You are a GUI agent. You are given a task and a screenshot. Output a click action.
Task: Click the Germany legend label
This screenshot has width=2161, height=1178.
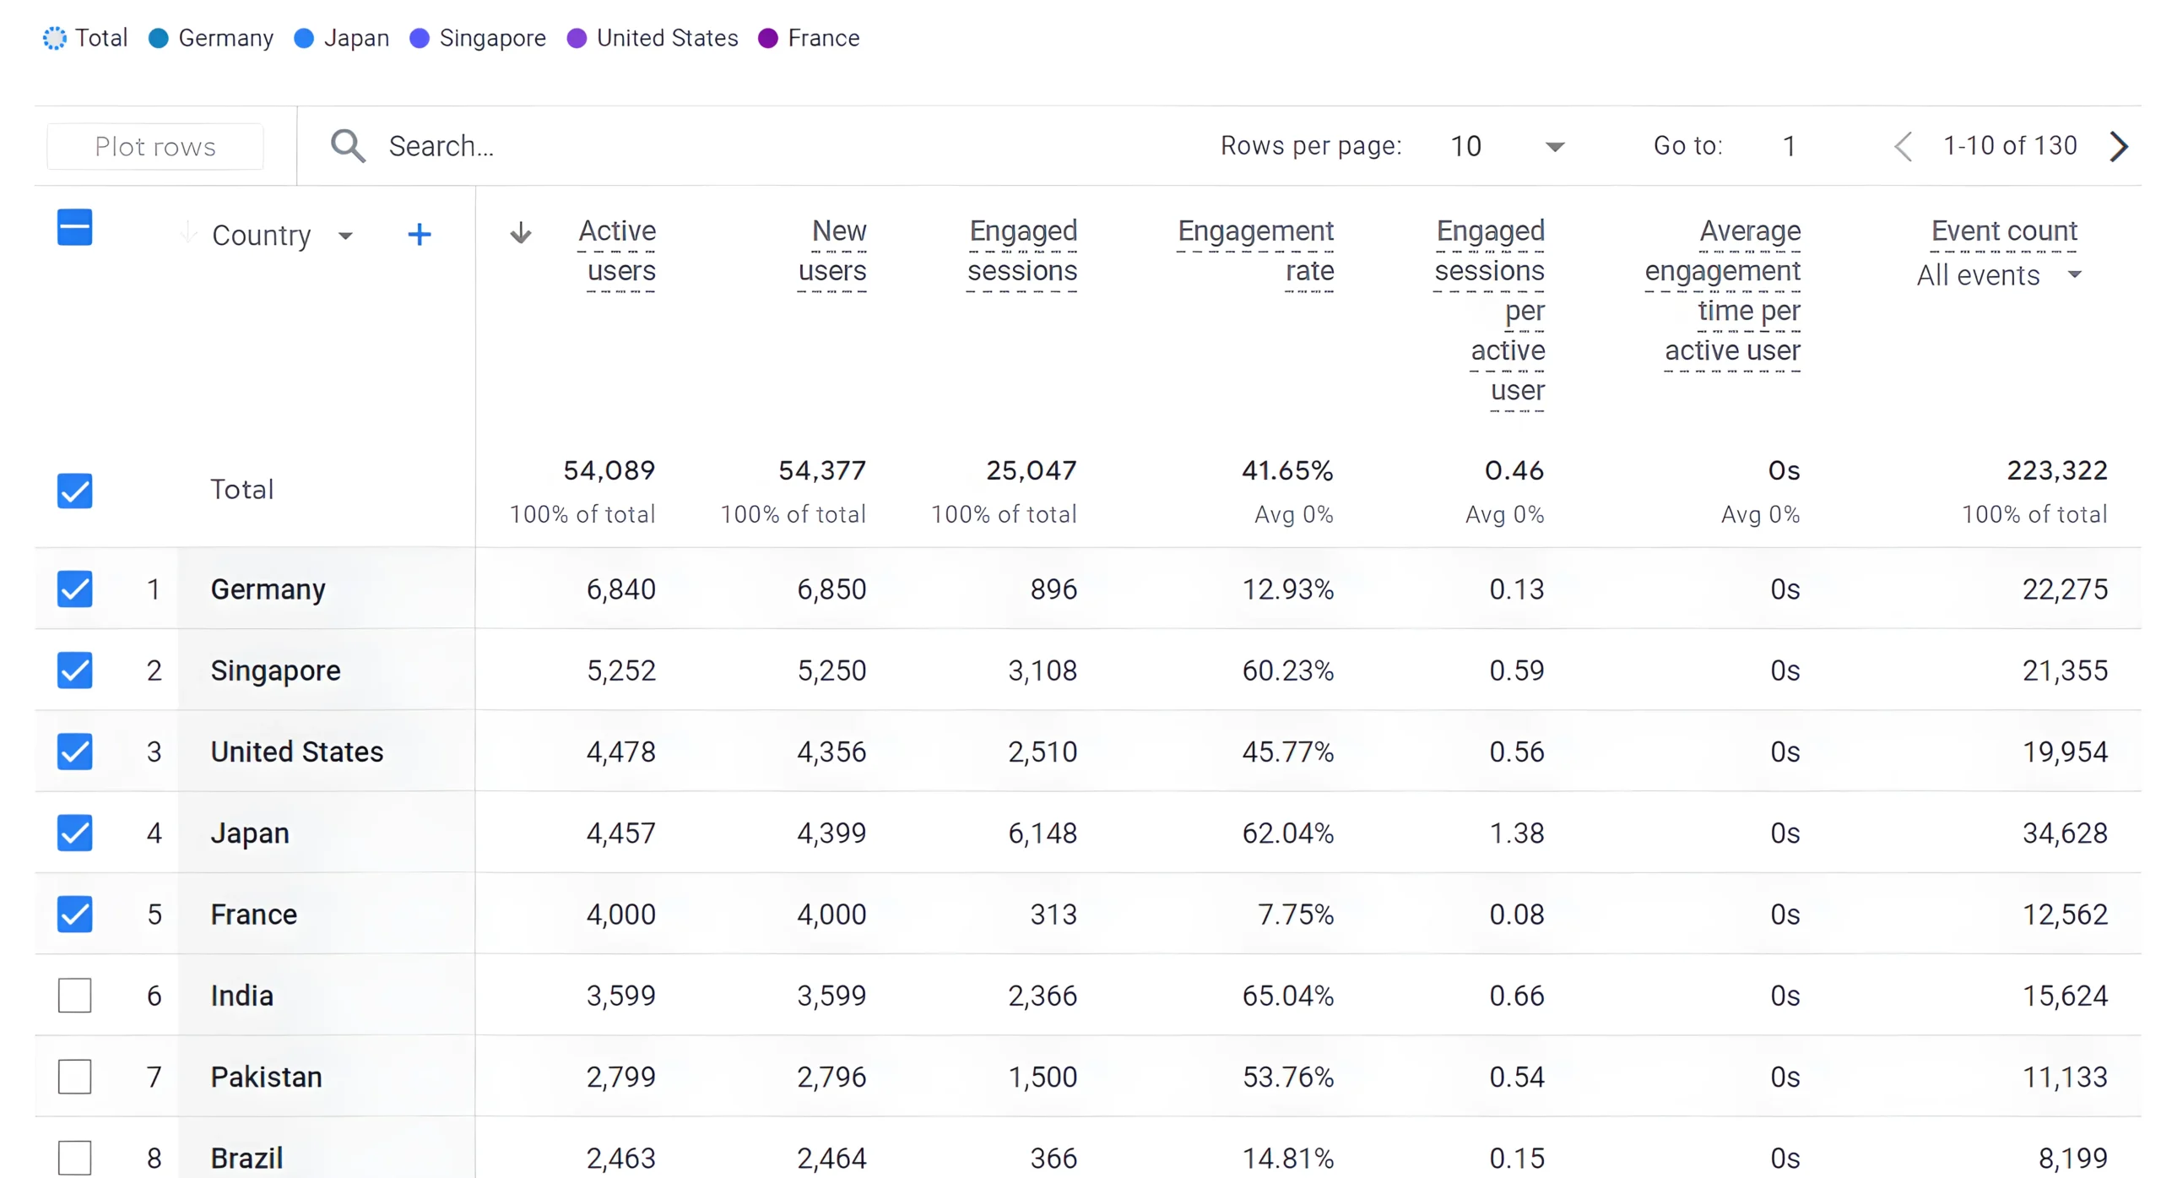pos(225,39)
